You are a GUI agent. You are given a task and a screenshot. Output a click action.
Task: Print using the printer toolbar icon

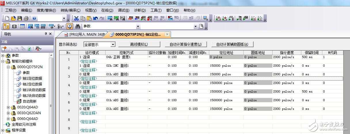pyautogui.click(x=26, y=18)
